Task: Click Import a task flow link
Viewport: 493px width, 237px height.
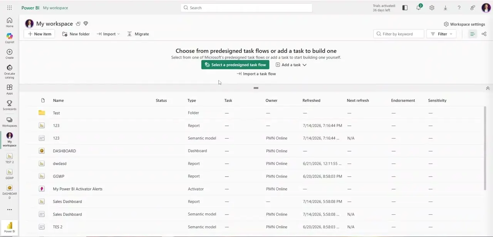Action: click(256, 74)
